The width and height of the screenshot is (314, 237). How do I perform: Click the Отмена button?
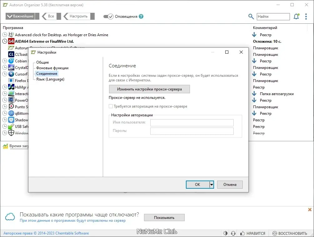point(230,184)
